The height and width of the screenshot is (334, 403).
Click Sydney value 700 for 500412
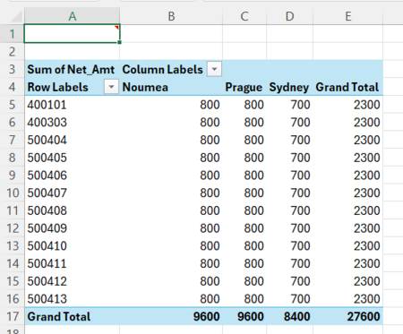pos(289,281)
